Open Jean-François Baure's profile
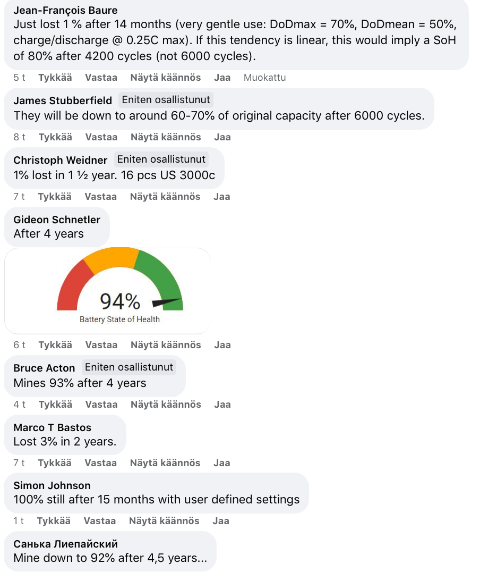This screenshot has width=497, height=572. click(65, 10)
